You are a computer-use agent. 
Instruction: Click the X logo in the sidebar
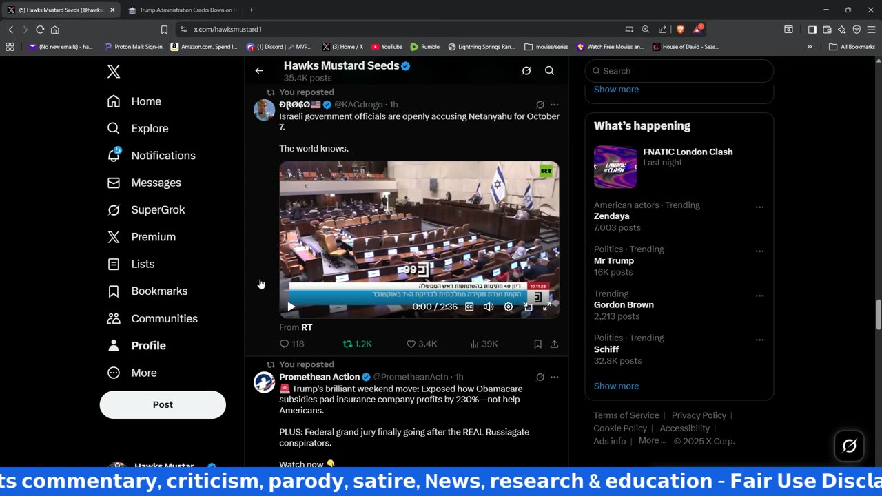[114, 72]
